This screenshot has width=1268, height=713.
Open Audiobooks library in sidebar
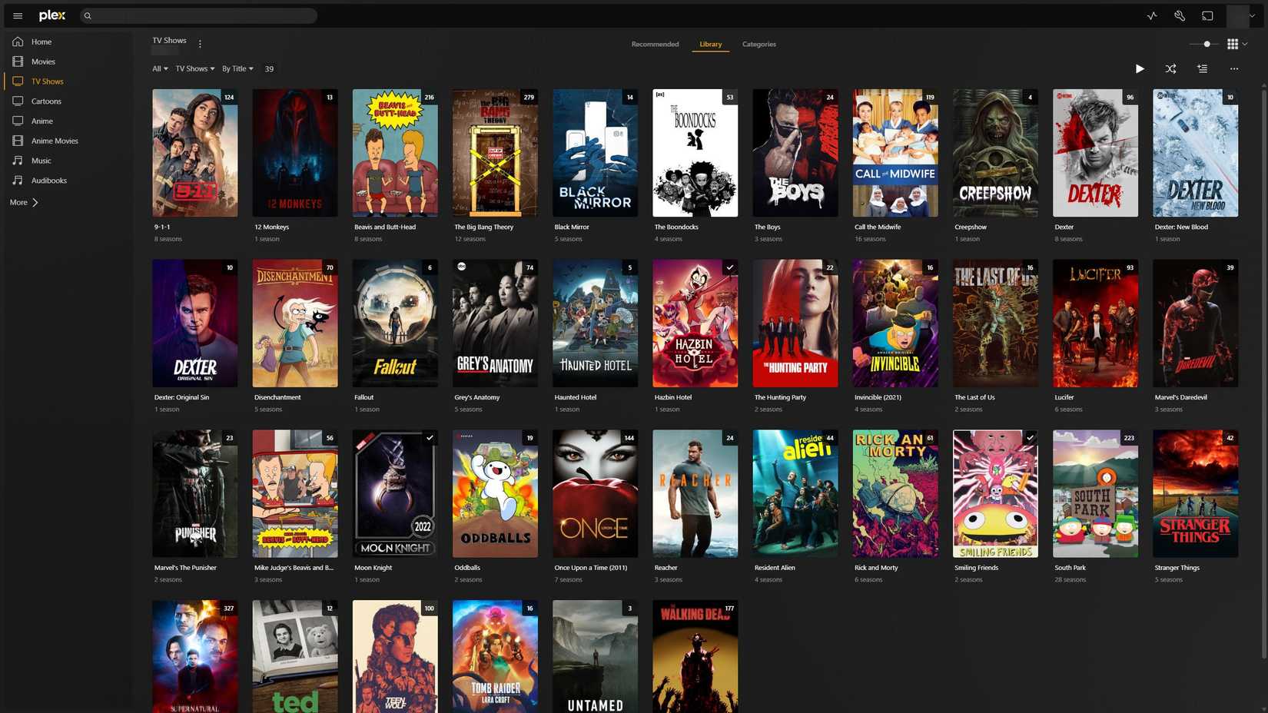[x=49, y=181]
